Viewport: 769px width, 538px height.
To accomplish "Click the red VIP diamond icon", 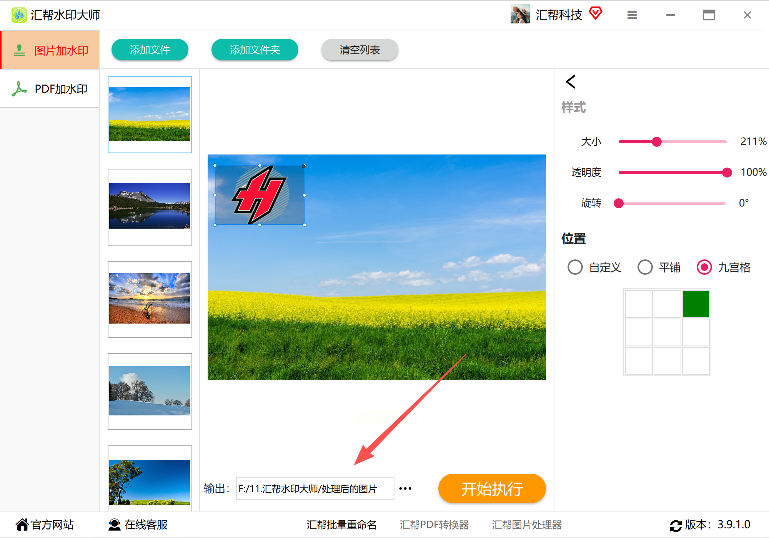I will click(x=595, y=13).
